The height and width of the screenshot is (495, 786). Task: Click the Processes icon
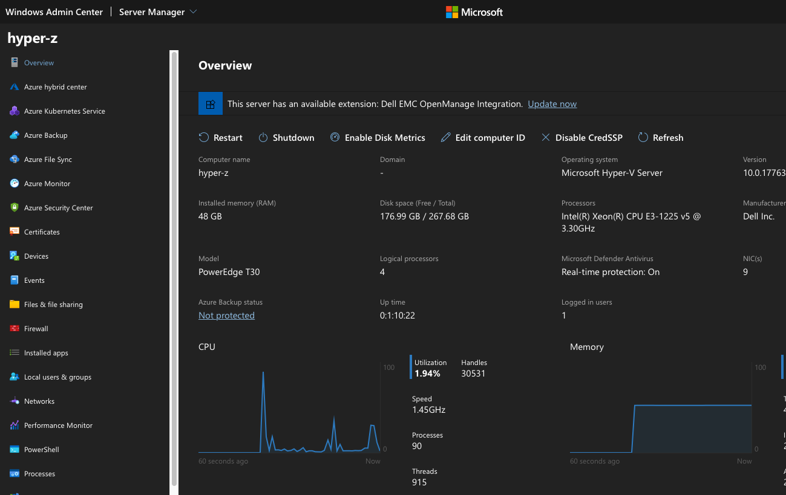[x=15, y=473]
